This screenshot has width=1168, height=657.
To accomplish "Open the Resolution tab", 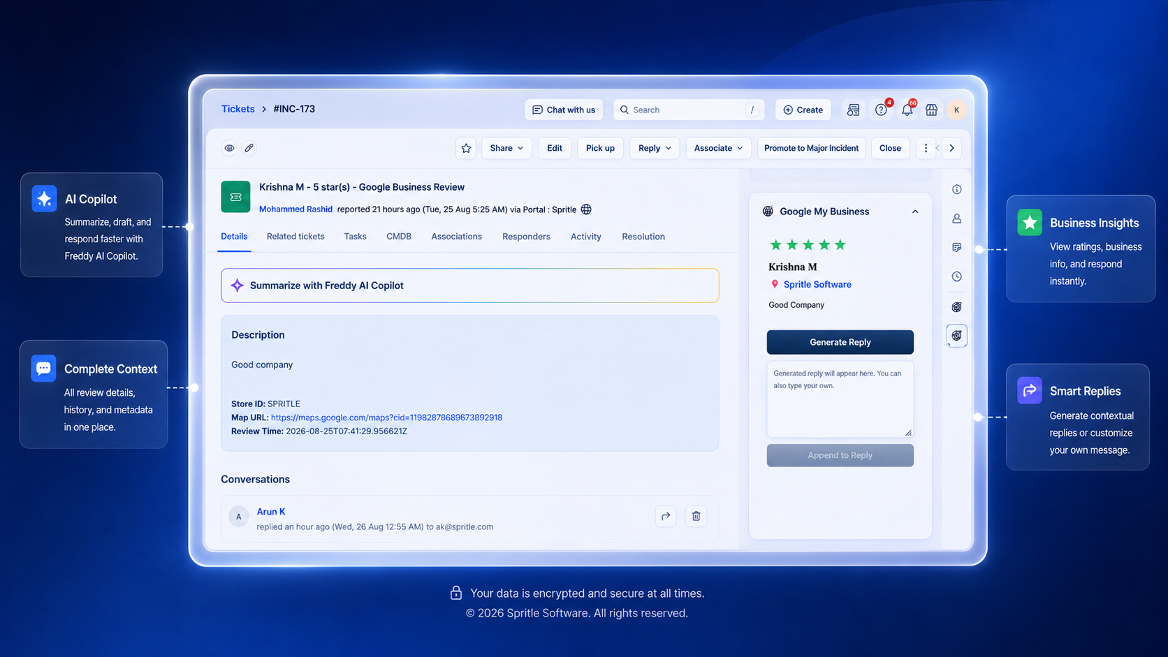I will coord(643,237).
